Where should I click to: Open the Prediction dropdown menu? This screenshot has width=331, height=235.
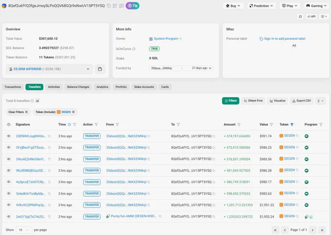(x=261, y=6)
